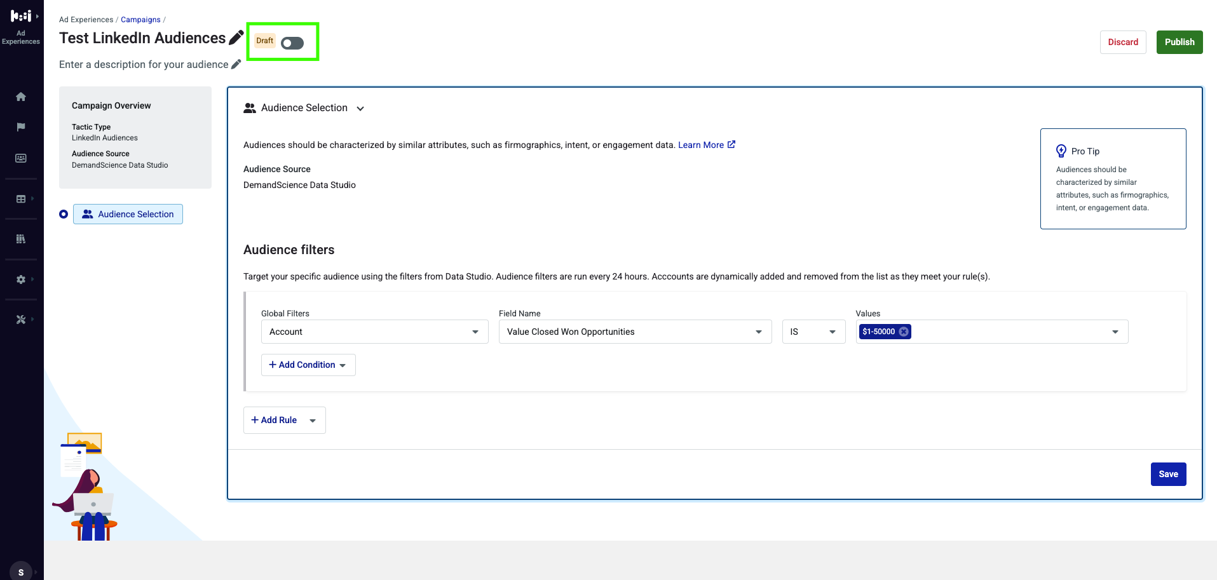Open the Field Name dropdown
The width and height of the screenshot is (1217, 580).
636,332
